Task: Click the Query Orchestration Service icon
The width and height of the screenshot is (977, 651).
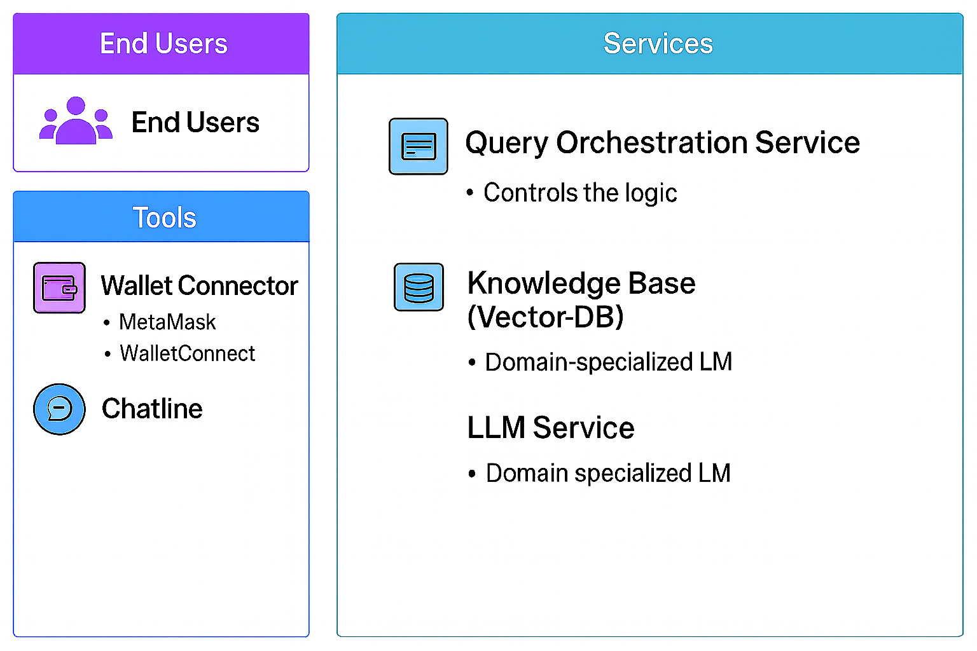Action: click(418, 146)
